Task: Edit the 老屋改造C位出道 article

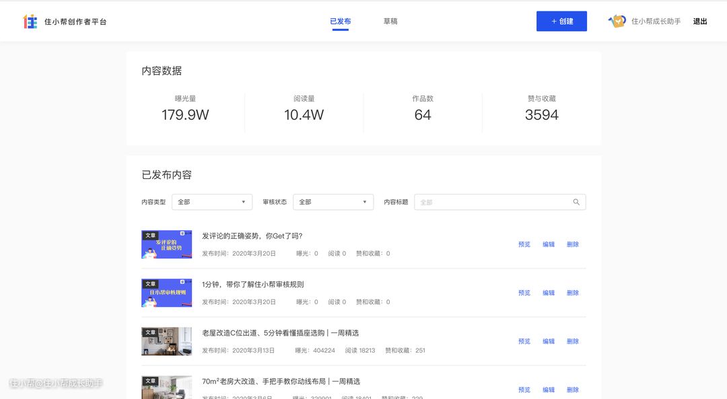Action: click(549, 342)
